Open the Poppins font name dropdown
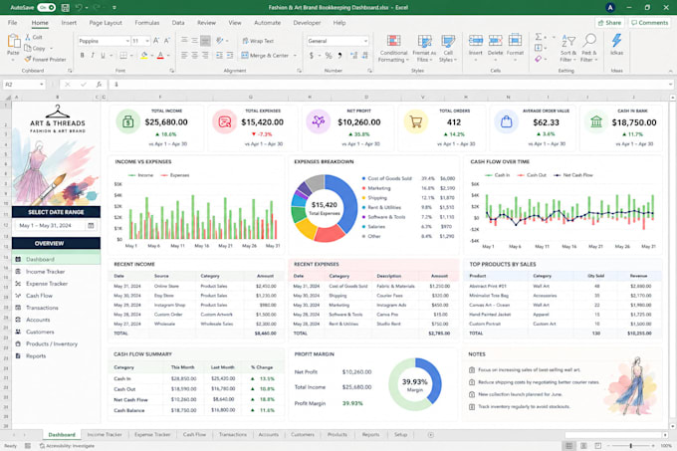The height and width of the screenshot is (451, 677). coord(127,41)
